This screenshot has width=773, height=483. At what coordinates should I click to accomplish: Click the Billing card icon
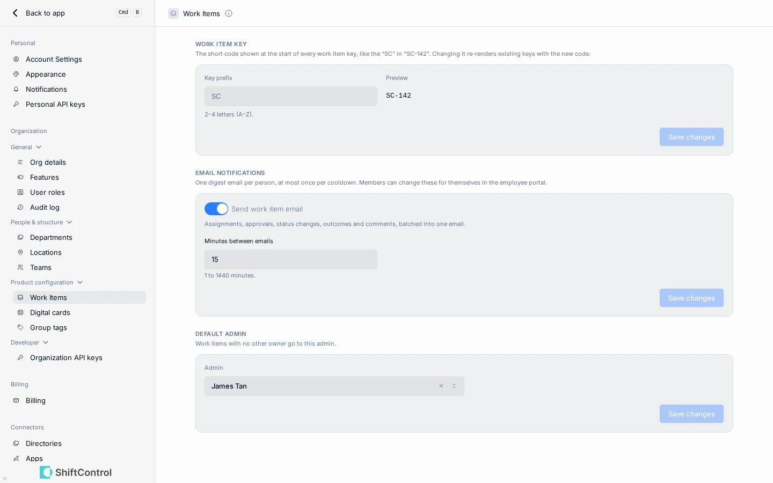click(x=16, y=400)
